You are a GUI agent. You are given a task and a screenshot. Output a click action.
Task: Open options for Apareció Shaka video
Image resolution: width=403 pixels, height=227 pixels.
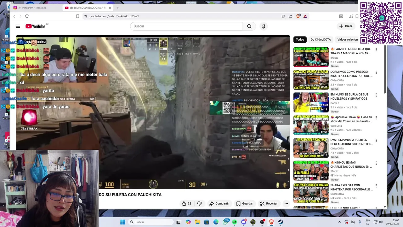tap(376, 118)
